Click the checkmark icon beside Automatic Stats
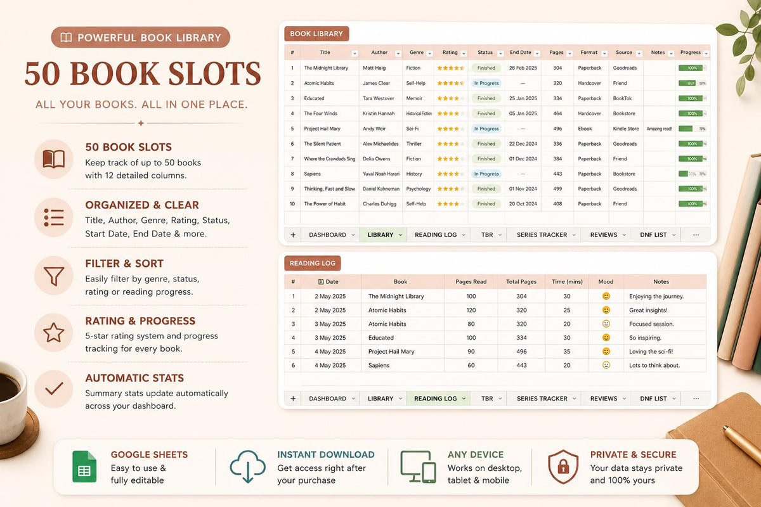 point(54,389)
